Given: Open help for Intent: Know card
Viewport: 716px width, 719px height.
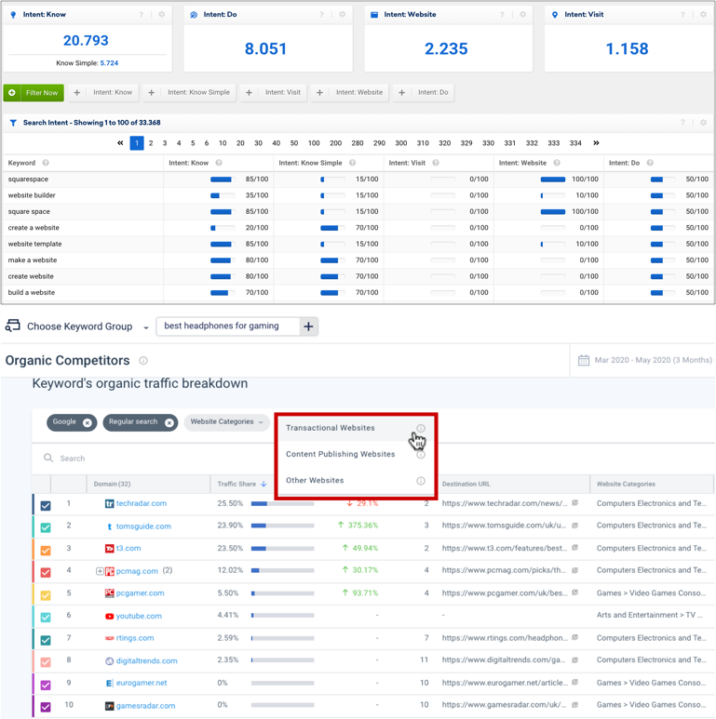Looking at the screenshot, I should 142,15.
